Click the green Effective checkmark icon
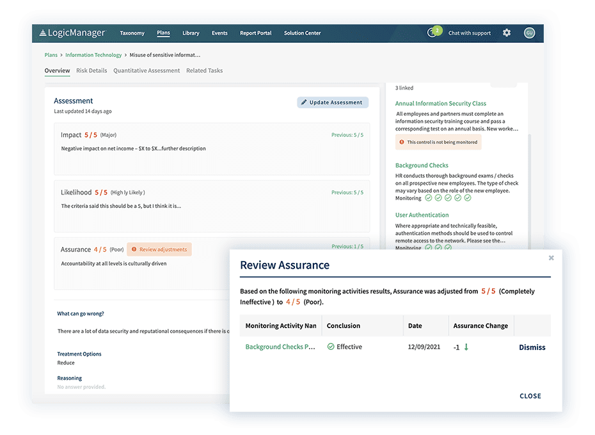Screen dimensions: 595x435 tap(331, 347)
